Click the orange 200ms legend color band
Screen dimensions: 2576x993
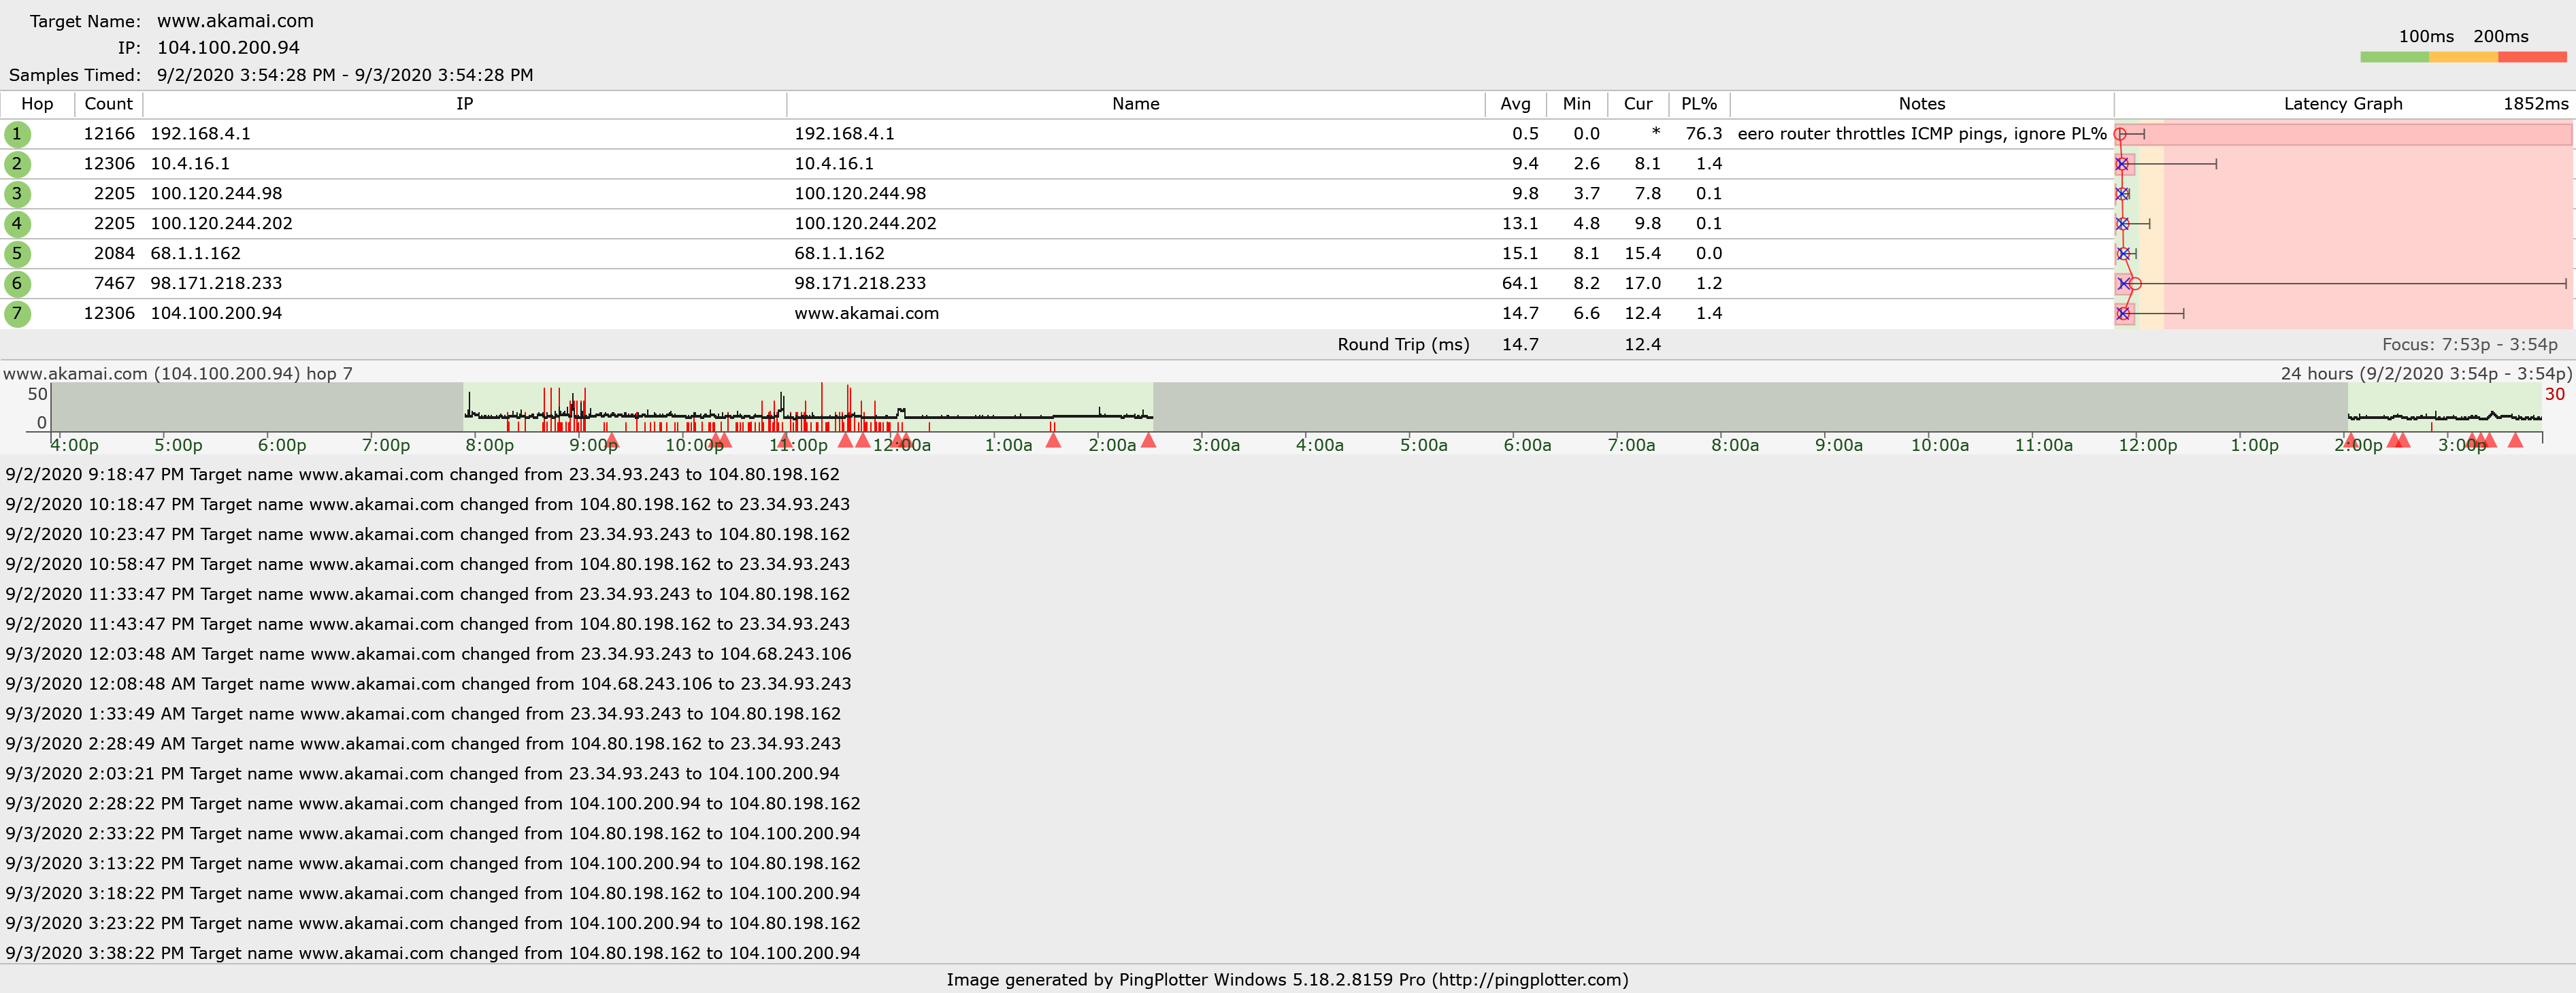(x=2464, y=57)
